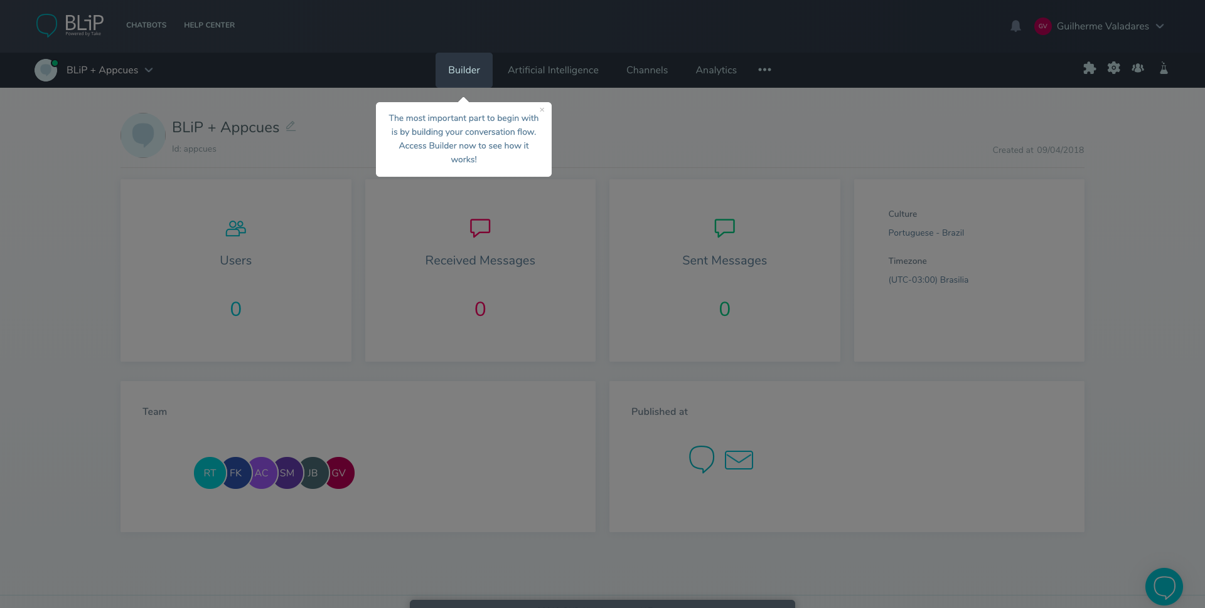Image resolution: width=1205 pixels, height=608 pixels.
Task: Click the Portuguese - Brazil culture value
Action: click(x=926, y=233)
